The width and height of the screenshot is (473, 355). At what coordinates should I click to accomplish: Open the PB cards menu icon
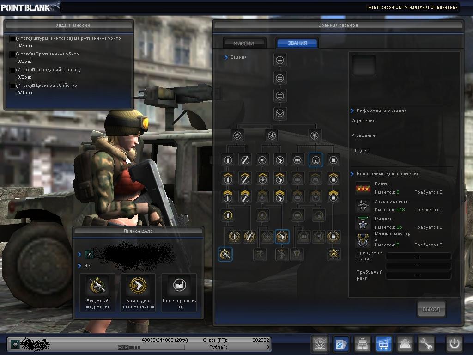point(341,343)
